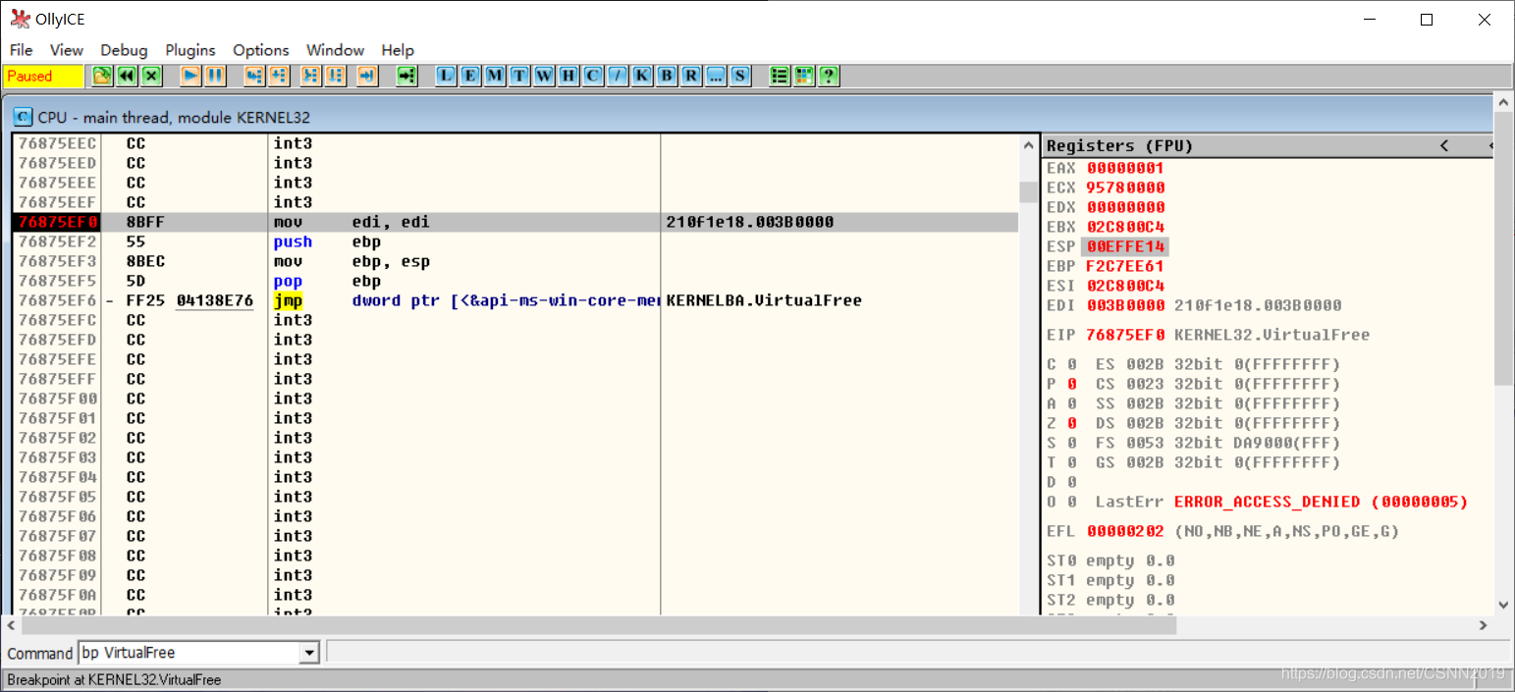The width and height of the screenshot is (1515, 692).
Task: Click horizontal scrollbar left arrow
Action: 11,624
